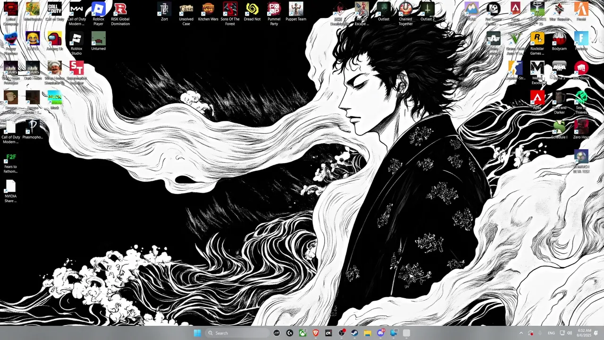This screenshot has width=604, height=340.
Task: Select the Dread Not icon
Action: 252,12
